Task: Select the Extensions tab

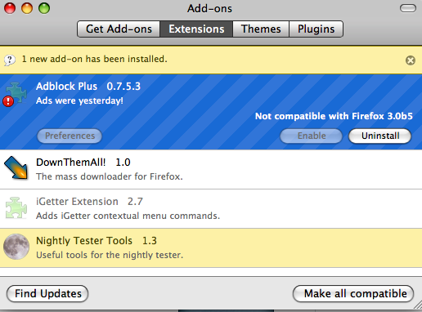Action: [196, 29]
